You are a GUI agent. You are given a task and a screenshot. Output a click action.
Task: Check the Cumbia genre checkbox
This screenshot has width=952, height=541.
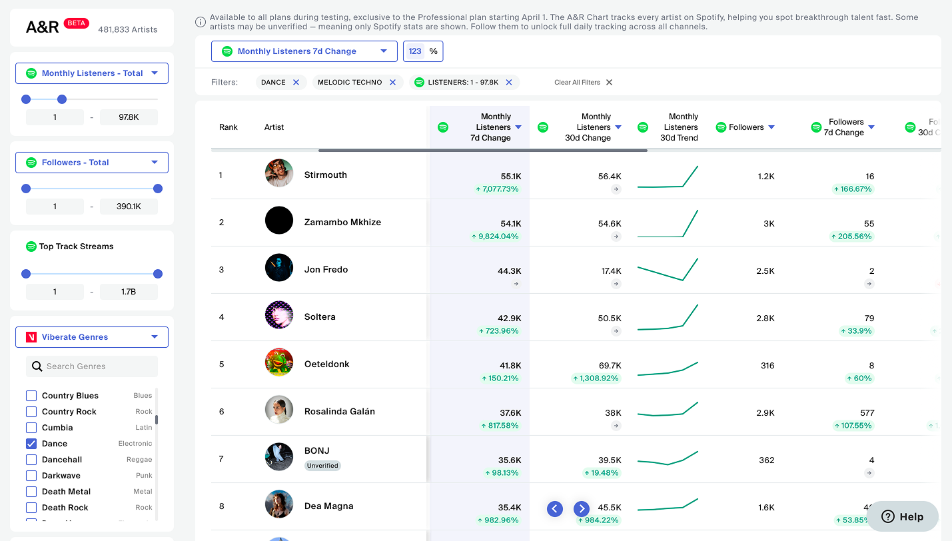(31, 428)
